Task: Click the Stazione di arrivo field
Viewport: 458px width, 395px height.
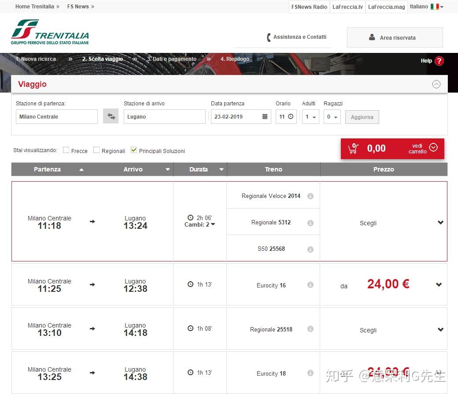Action: coord(164,117)
